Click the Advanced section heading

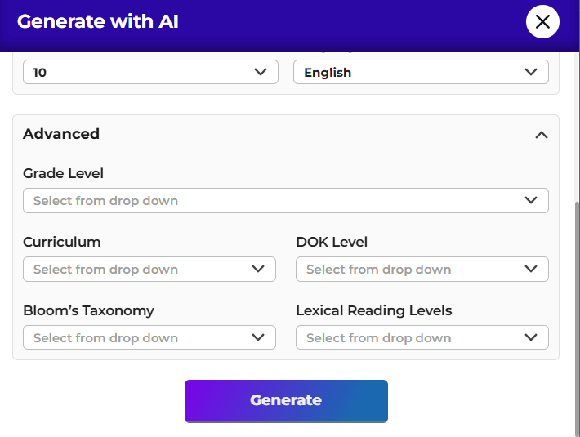tap(61, 134)
